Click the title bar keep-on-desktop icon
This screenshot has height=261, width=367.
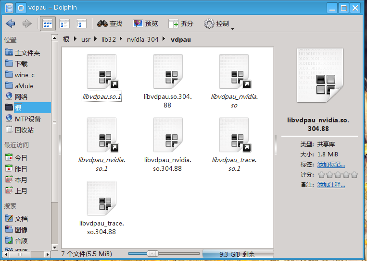click(21, 8)
